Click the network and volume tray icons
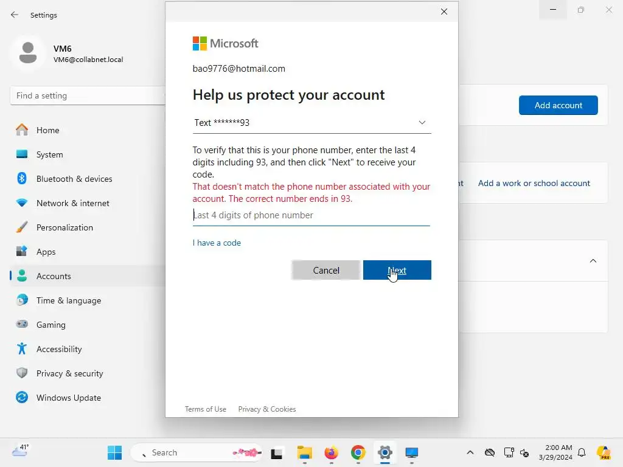This screenshot has height=467, width=623. (517, 452)
